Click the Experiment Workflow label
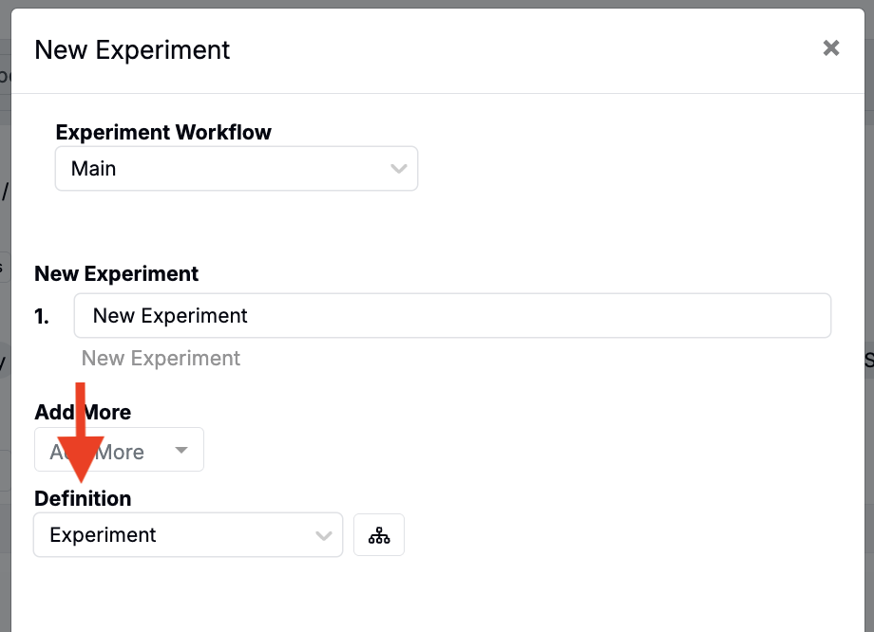Viewport: 874px width, 632px height. pyautogui.click(x=163, y=132)
